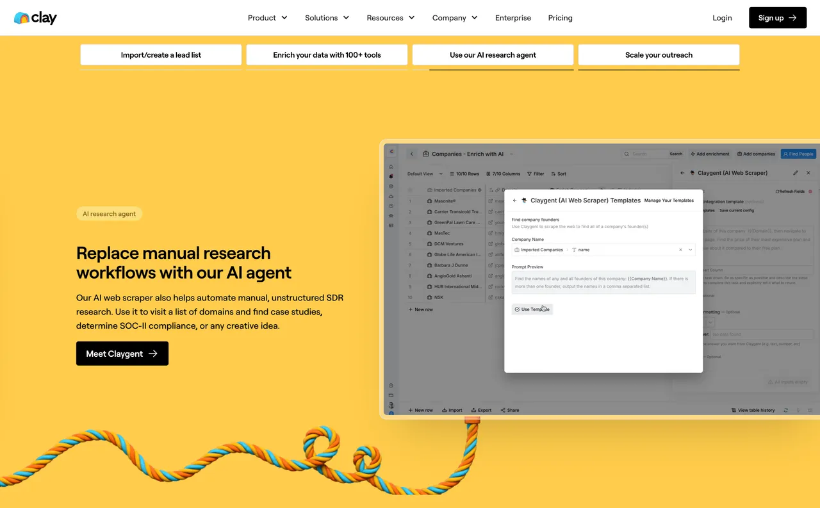Toggle the row checkbox for Carrier Transicold

point(409,211)
